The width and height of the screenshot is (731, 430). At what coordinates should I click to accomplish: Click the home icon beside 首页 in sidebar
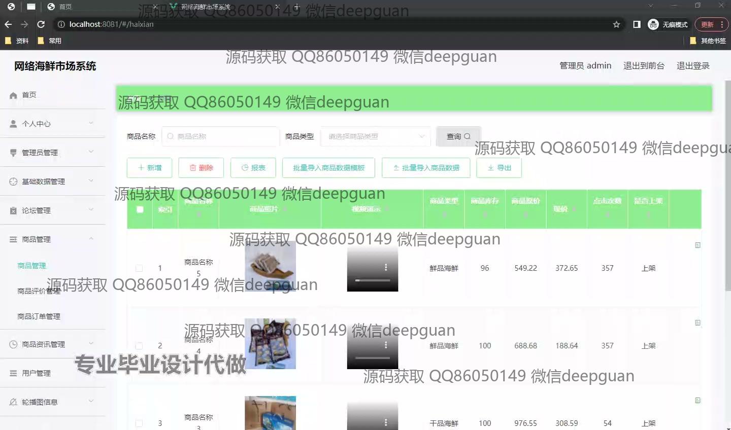tap(13, 95)
